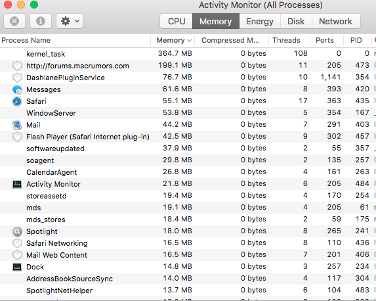Click PID 473 cell
The image size is (376, 301).
362,65
